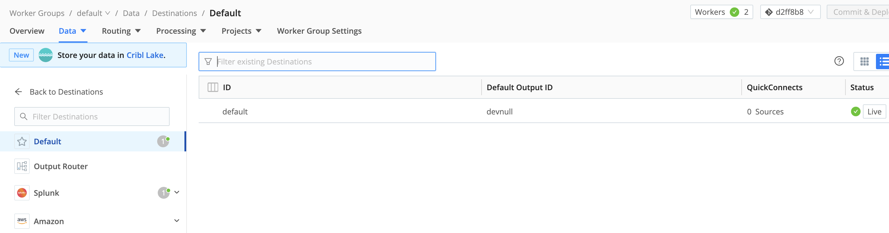Click the Cribl Lake wave icon

[x=46, y=55]
